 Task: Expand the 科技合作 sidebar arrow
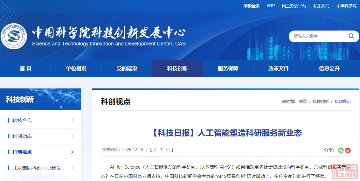(72, 120)
